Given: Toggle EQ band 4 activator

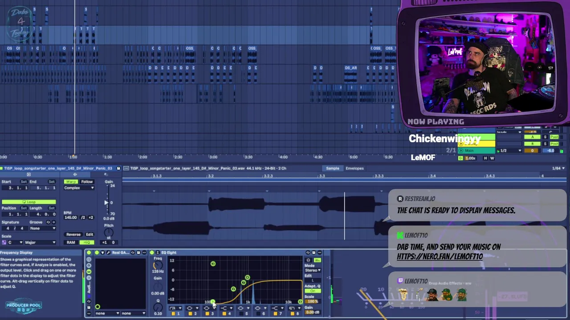Looking at the screenshot, I should click(224, 314).
